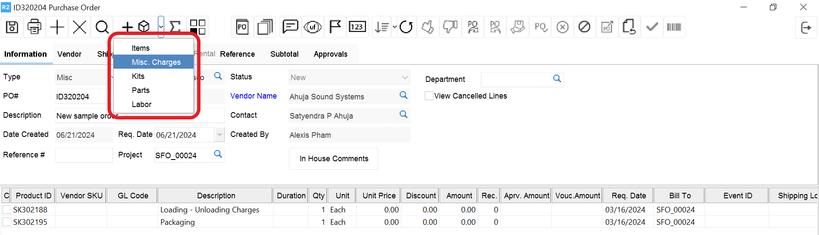Image resolution: width=819 pixels, height=235 pixels.
Task: Tick the checkbox for row SK302195
Action: click(x=7, y=222)
